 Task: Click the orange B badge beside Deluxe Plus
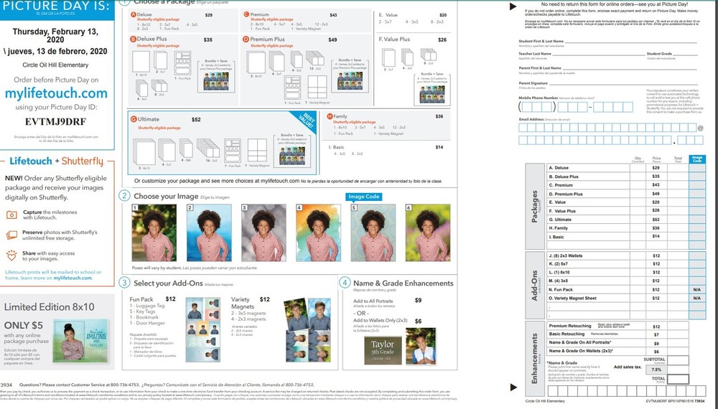tap(134, 39)
